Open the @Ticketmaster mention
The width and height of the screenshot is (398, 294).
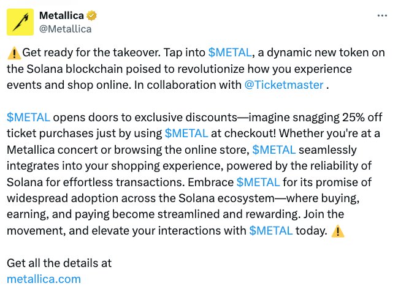(284, 85)
